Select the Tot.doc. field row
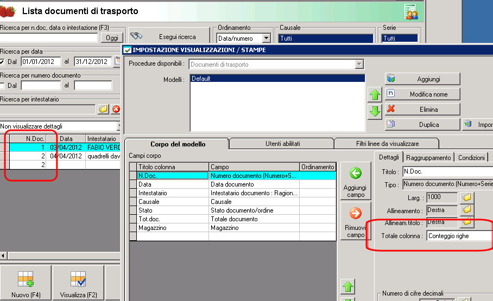The image size is (493, 301). coord(233,219)
